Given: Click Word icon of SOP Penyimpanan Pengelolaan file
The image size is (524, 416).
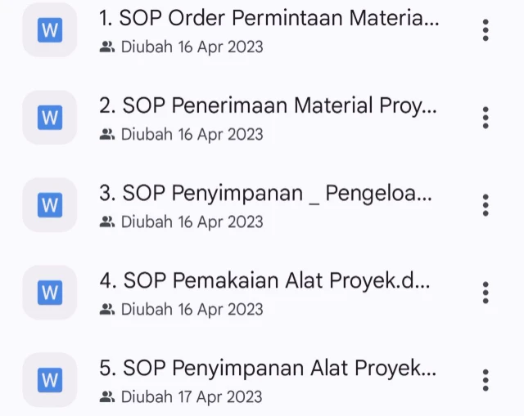Looking at the screenshot, I should [x=50, y=205].
